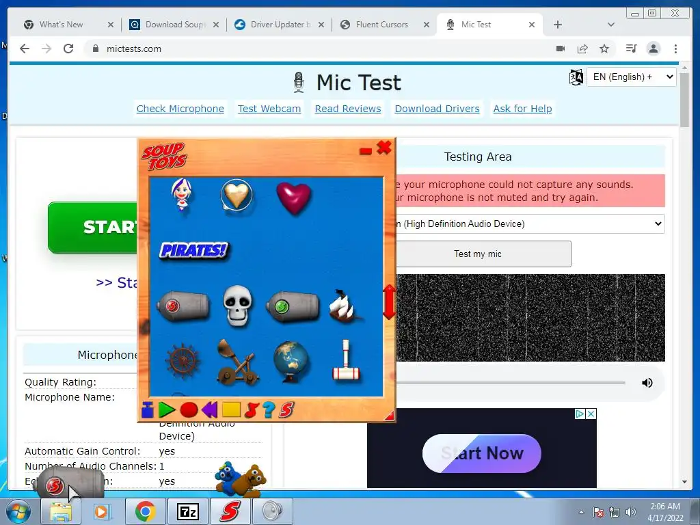Pick the pirate ship toy
Screen dimensions: 700x525
[344, 306]
